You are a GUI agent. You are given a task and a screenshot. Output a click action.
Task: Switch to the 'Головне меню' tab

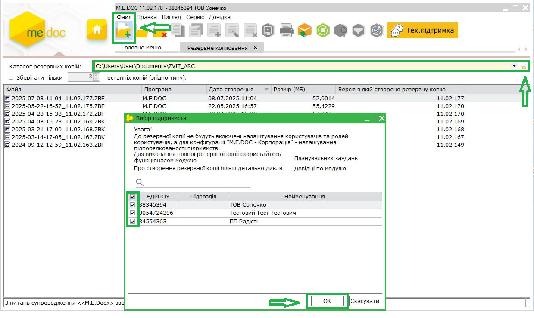click(141, 47)
